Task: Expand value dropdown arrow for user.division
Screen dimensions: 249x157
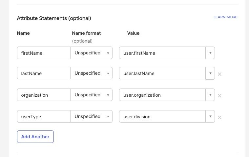Action: click(210, 116)
